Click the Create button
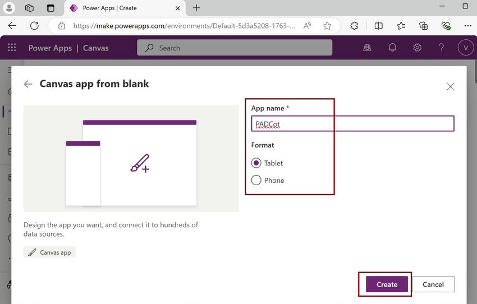 point(387,284)
